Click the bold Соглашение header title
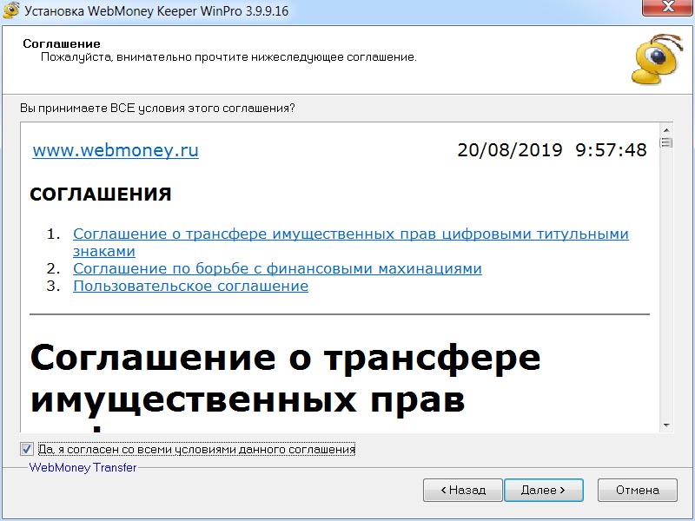The image size is (695, 521). click(62, 44)
